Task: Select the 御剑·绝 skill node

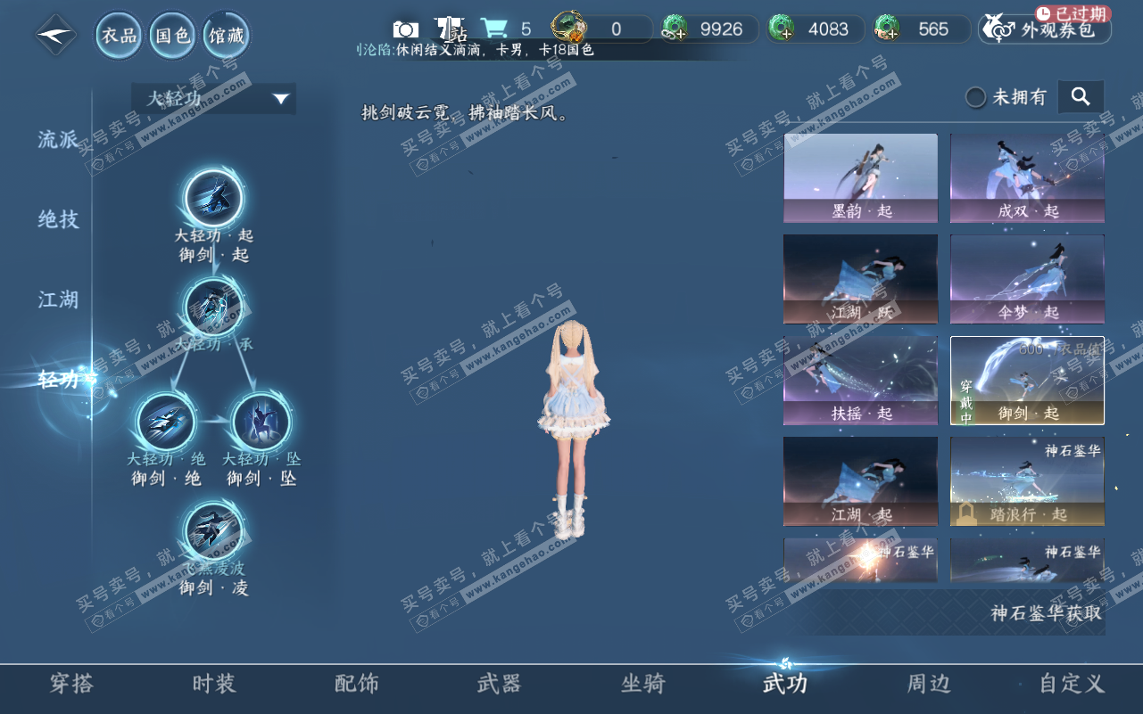Action: (166, 421)
